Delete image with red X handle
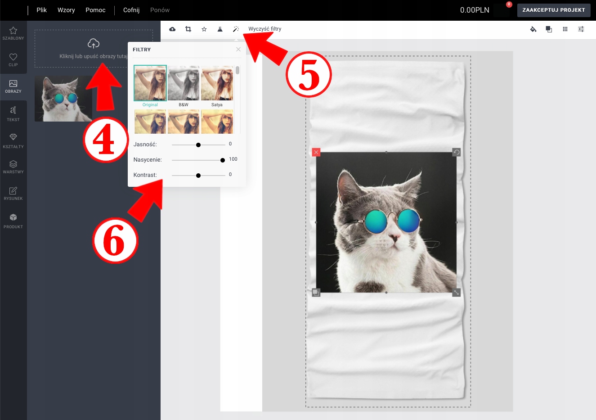This screenshot has width=596, height=420. (x=316, y=152)
